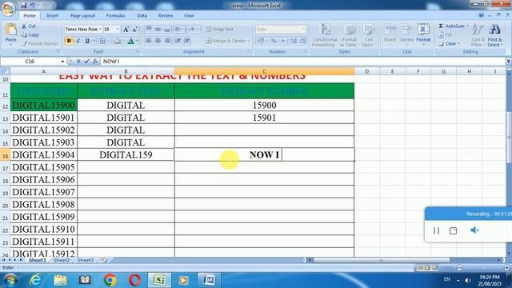Image resolution: width=512 pixels, height=288 pixels.
Task: Decrease font size with Shrink Font
Action: point(134,30)
